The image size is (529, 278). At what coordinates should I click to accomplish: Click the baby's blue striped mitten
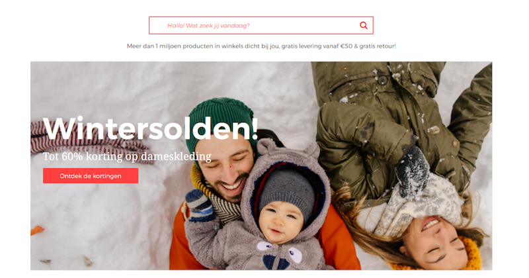click(x=199, y=205)
